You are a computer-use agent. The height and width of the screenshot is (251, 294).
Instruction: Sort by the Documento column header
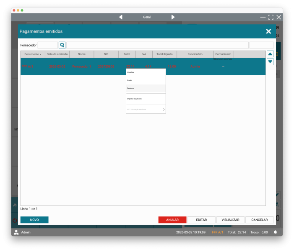[33, 54]
